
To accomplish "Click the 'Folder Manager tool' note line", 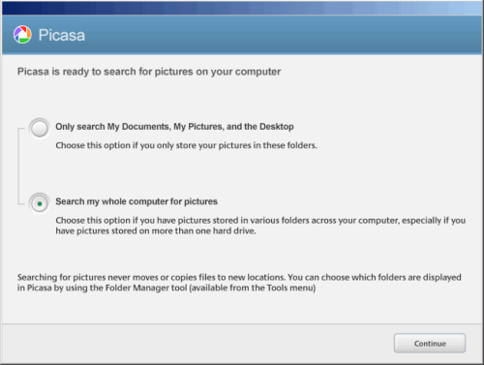I will tap(166, 288).
